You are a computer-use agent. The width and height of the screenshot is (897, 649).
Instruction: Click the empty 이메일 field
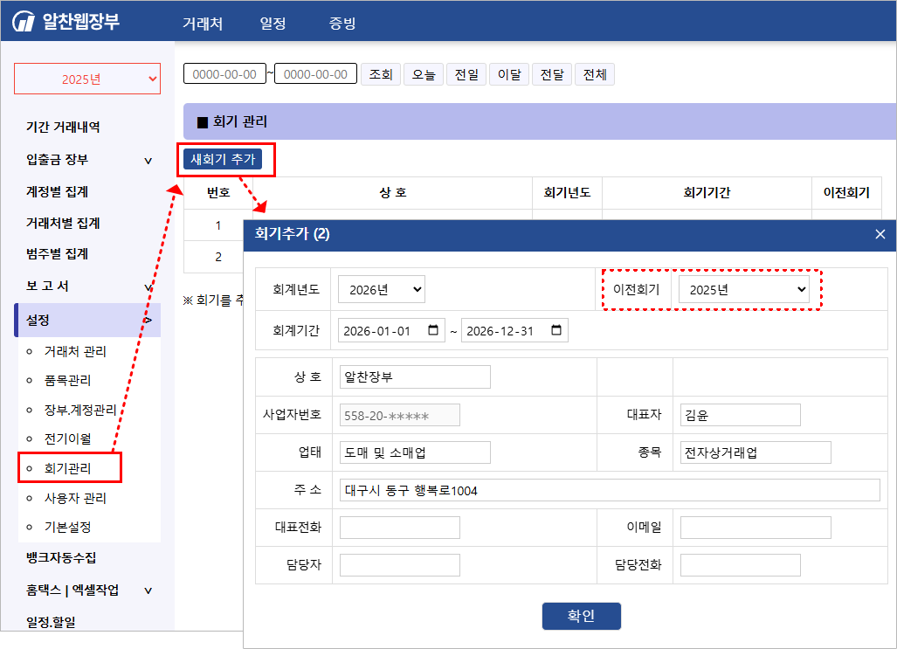click(x=756, y=527)
